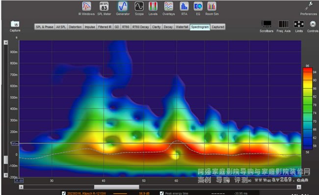Click the horizontal scrollbar right arrow
Viewport: 319px width, 195px height.
tap(299, 187)
